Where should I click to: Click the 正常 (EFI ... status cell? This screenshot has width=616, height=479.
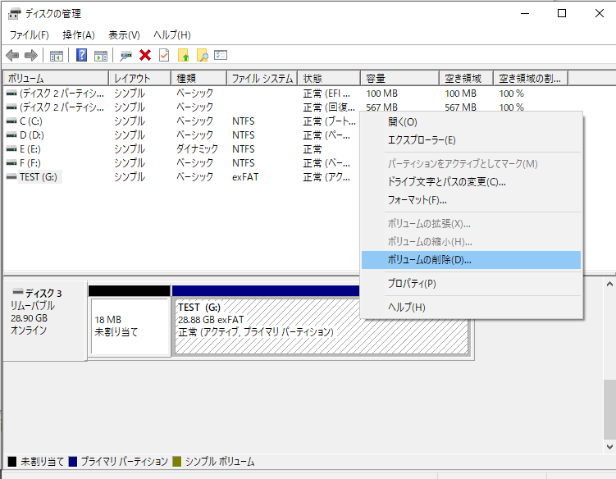click(x=326, y=94)
